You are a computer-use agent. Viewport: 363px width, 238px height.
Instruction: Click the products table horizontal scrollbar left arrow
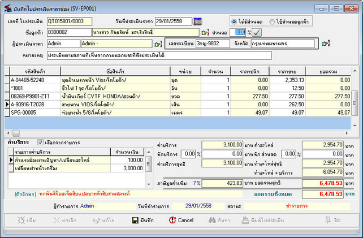click(8, 133)
